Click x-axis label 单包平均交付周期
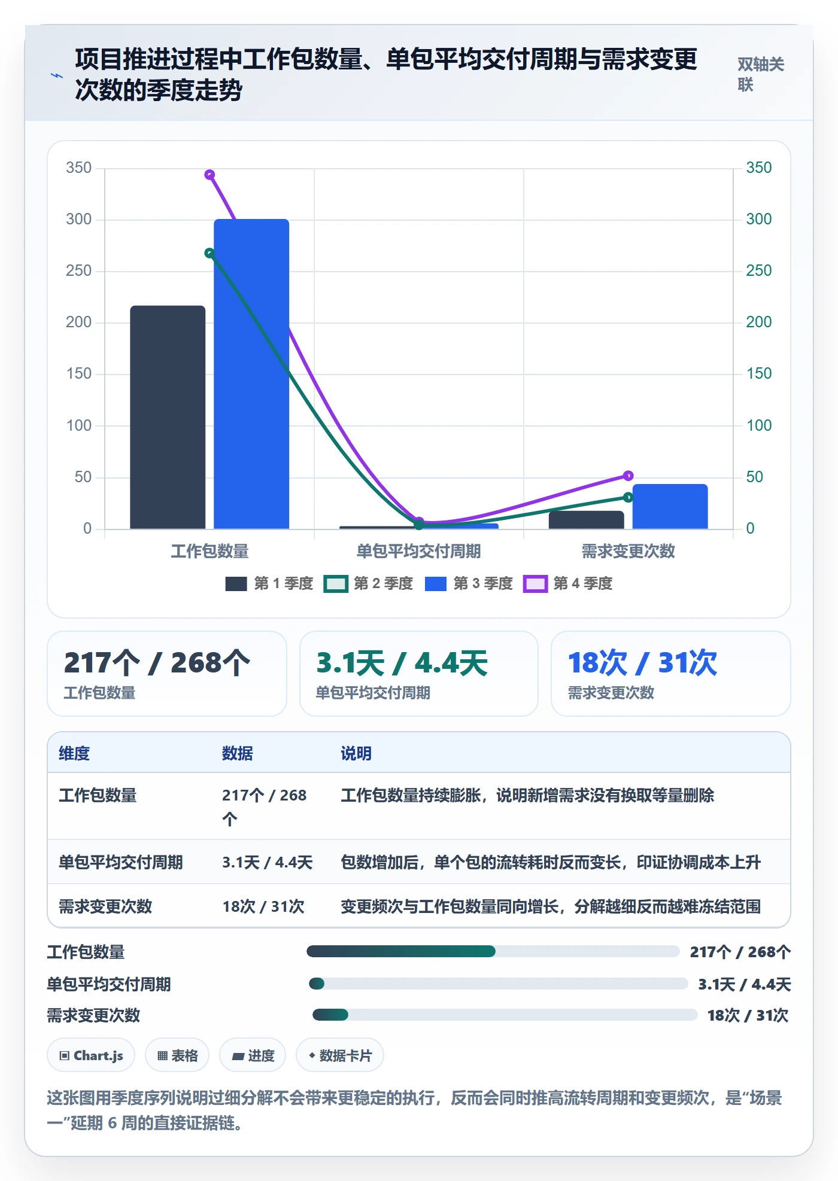This screenshot has height=1181, width=838. coord(419,551)
